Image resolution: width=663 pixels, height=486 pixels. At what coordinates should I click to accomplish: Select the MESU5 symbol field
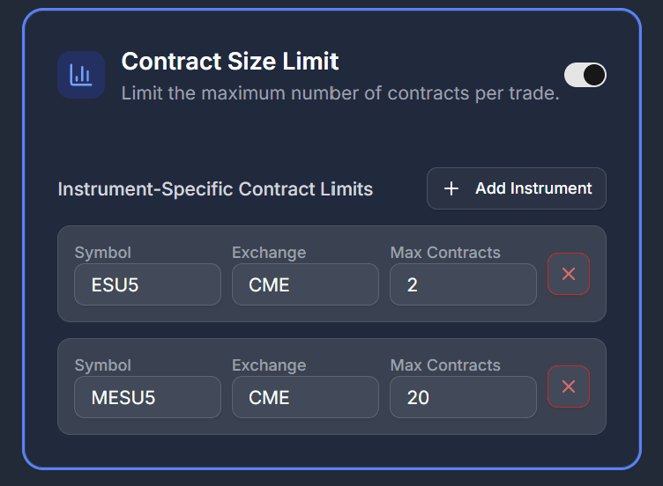pyautogui.click(x=147, y=397)
